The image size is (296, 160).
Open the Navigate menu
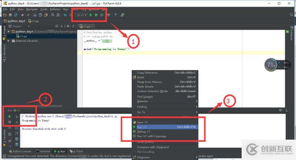(32, 9)
